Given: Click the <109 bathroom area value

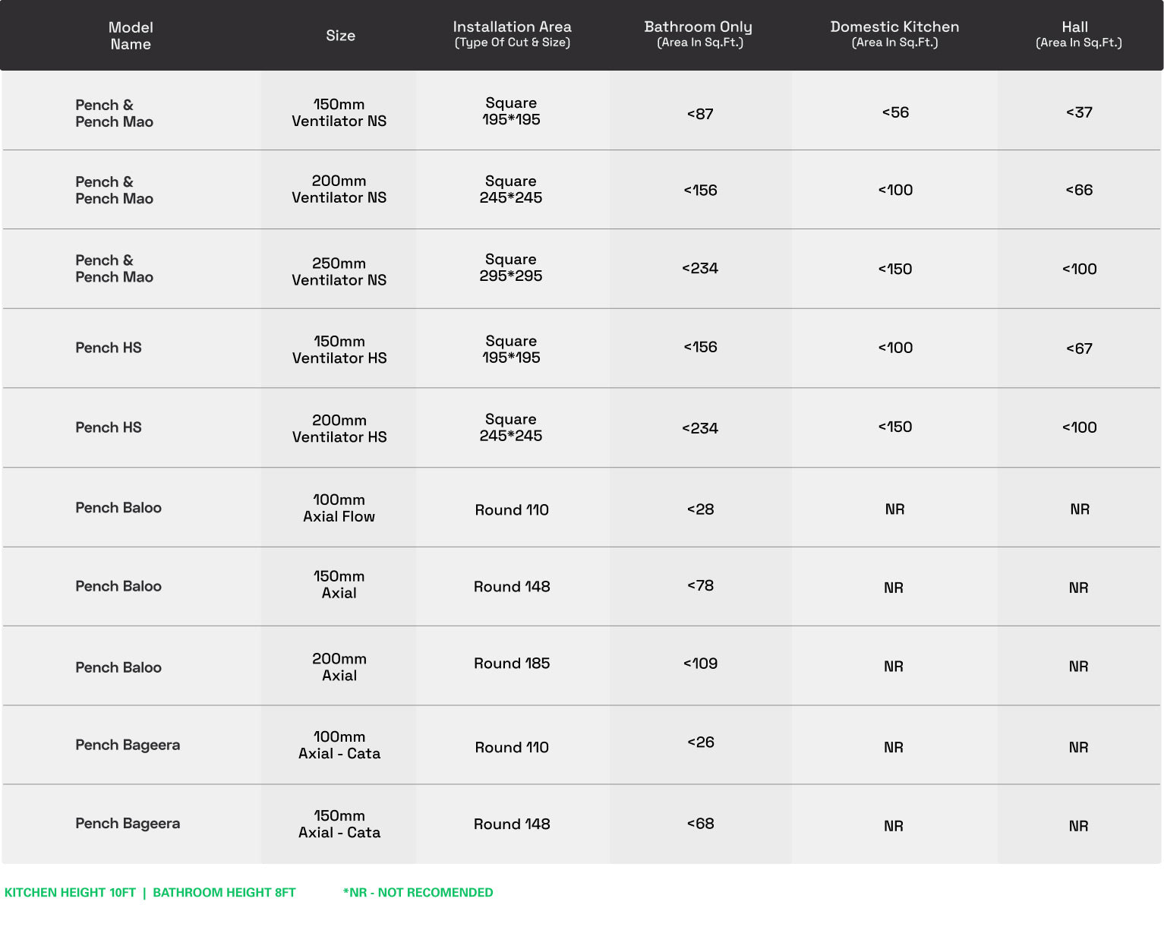Looking at the screenshot, I should tap(700, 664).
